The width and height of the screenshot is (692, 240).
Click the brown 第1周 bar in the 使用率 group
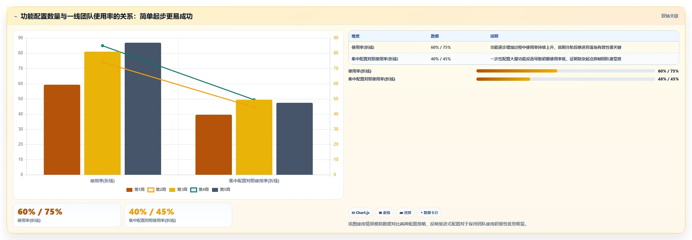click(x=62, y=130)
